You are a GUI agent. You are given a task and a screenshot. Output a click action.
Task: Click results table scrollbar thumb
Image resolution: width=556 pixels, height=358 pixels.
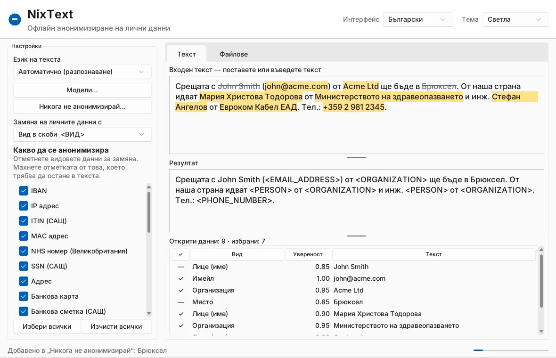pyautogui.click(x=541, y=281)
